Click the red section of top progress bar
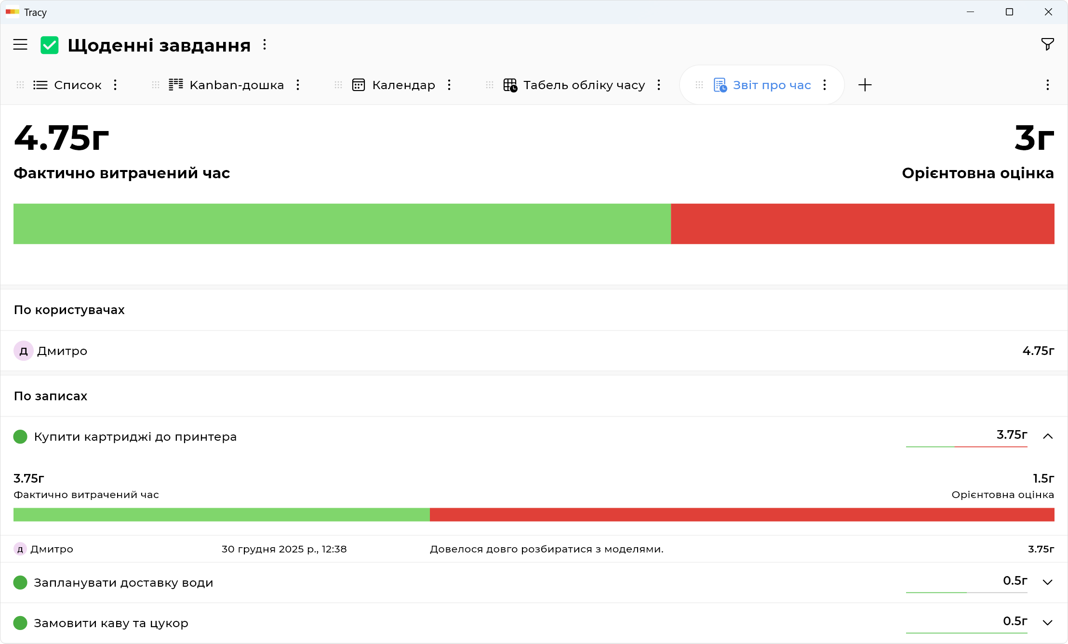 pyautogui.click(x=862, y=224)
